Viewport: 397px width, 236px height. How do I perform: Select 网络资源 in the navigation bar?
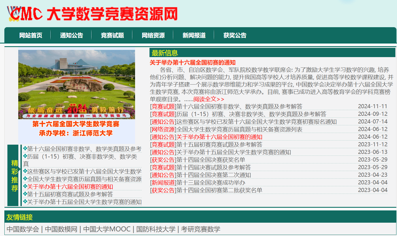[153, 35]
